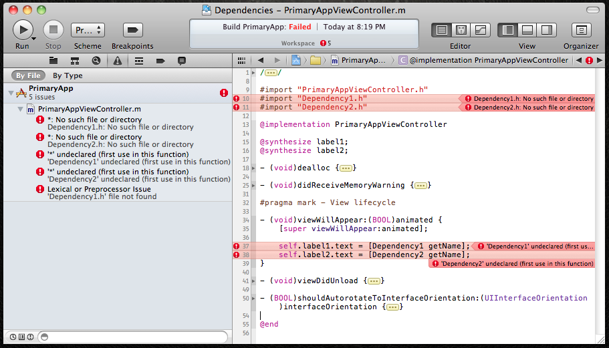Click the toolbar toggle pill button
Viewport: 609px width, 348px height.
[593, 10]
